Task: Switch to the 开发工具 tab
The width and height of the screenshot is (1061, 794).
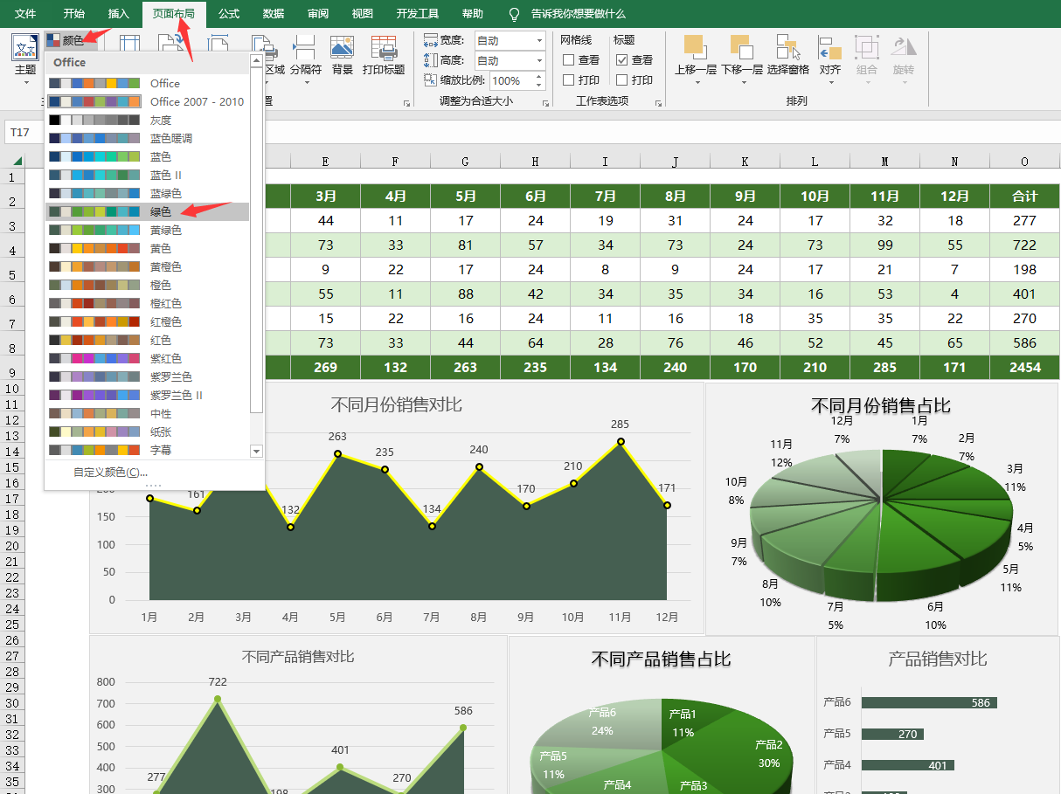Action: (x=418, y=14)
